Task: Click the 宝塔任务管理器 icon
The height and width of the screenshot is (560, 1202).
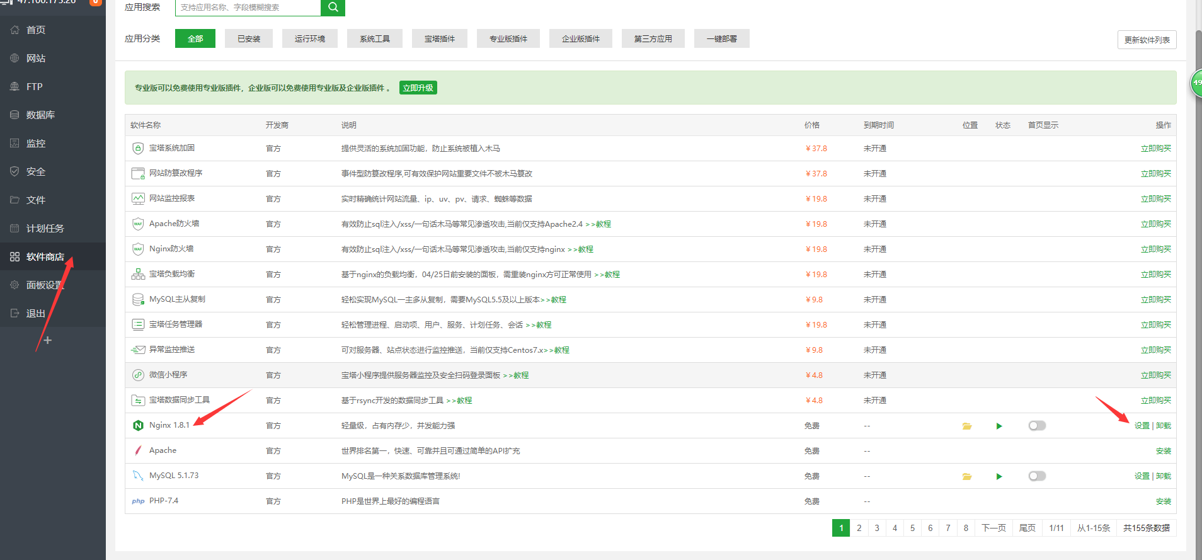Action: coord(138,324)
